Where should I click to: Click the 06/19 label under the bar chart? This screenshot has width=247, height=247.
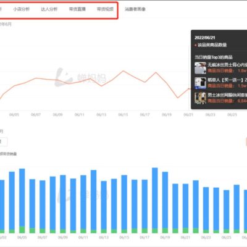point(165,237)
